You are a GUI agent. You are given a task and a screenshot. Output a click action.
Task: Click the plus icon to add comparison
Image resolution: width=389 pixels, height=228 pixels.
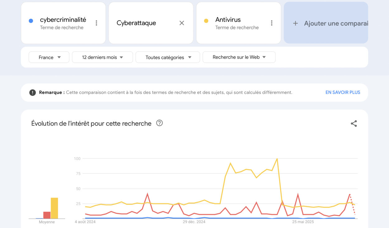pos(295,23)
